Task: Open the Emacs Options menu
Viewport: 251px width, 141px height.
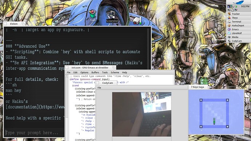Action: (84, 73)
